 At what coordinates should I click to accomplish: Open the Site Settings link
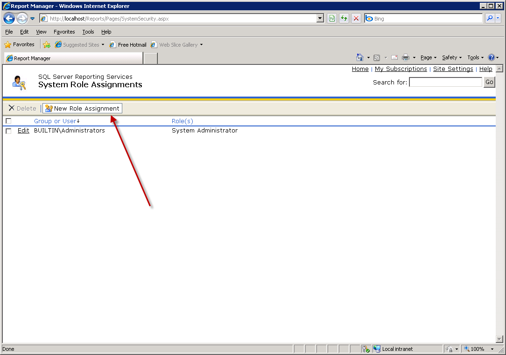click(x=453, y=69)
